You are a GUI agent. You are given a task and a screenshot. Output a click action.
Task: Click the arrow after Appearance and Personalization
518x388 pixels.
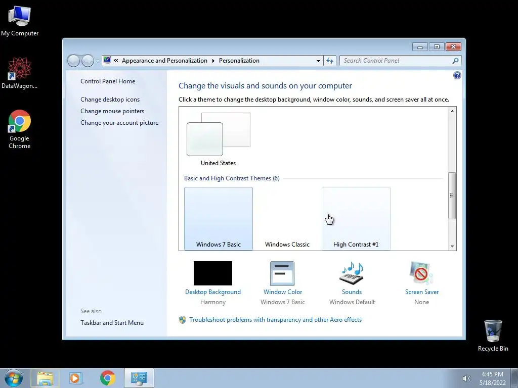213,61
